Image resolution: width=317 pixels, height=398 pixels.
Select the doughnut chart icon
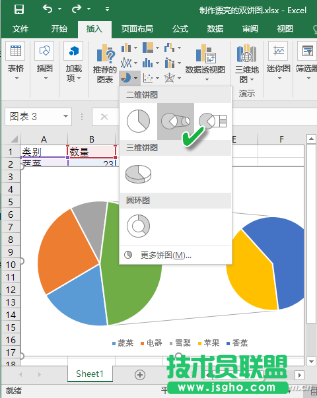pos(139,226)
